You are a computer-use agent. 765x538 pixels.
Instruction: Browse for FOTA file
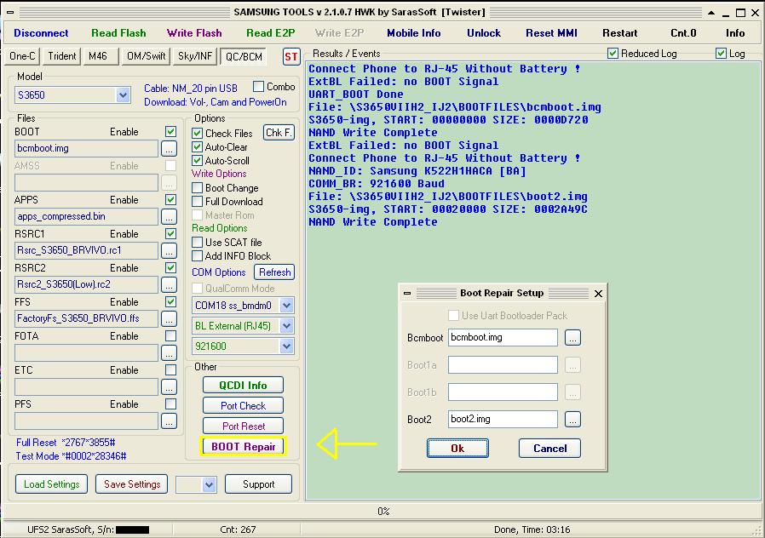click(x=169, y=352)
